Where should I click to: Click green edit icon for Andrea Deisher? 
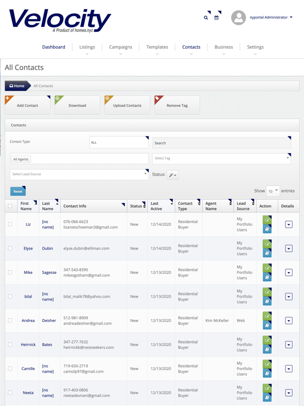pyautogui.click(x=267, y=316)
